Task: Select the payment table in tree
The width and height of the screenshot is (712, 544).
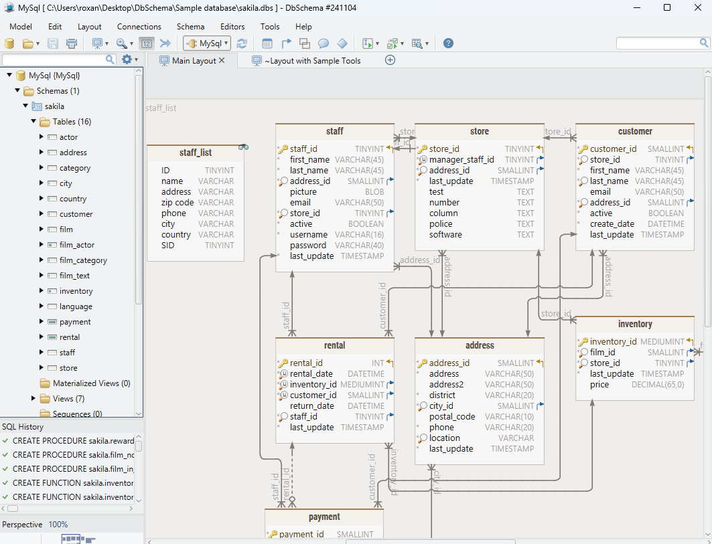Action: pyautogui.click(x=75, y=322)
